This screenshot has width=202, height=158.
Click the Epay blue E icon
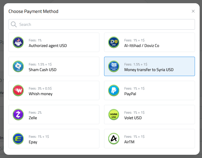coord(18,139)
